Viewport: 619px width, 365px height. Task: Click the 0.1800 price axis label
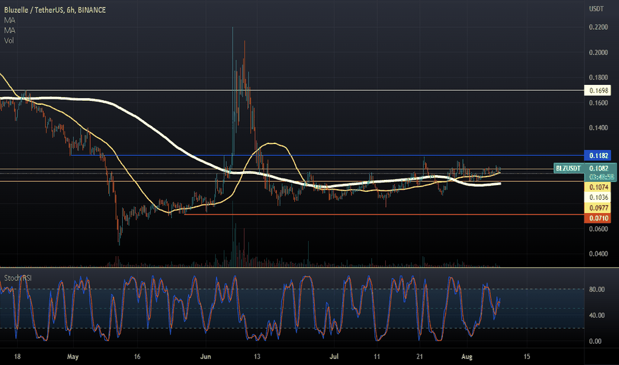[x=598, y=78]
